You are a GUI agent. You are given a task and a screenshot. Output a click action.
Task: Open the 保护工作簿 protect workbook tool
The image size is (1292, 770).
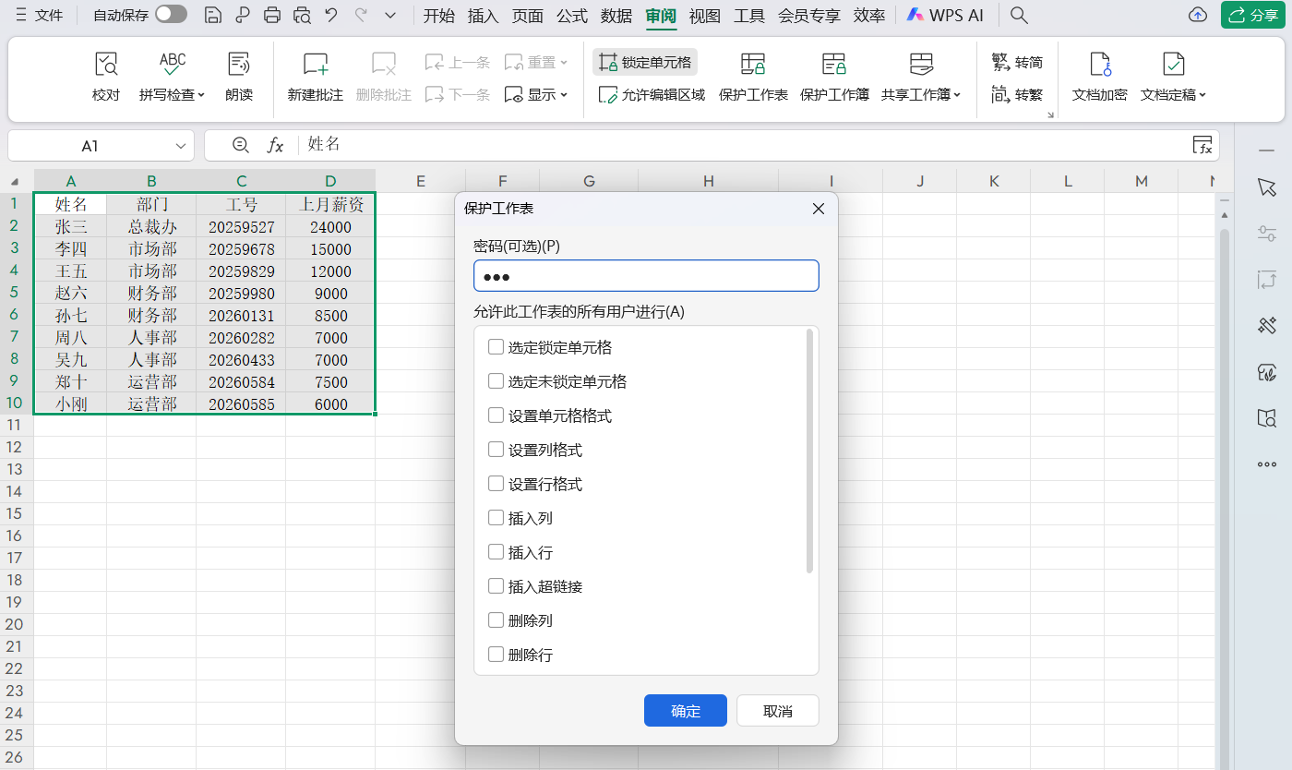click(833, 76)
